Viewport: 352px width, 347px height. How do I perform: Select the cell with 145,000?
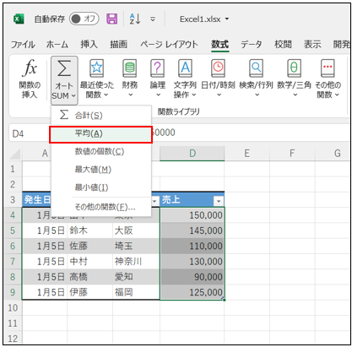(192, 230)
